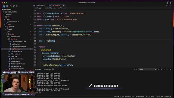Maximize terminal panel with up chevron
Screen dimensions: 174x98
[x=167, y=69]
